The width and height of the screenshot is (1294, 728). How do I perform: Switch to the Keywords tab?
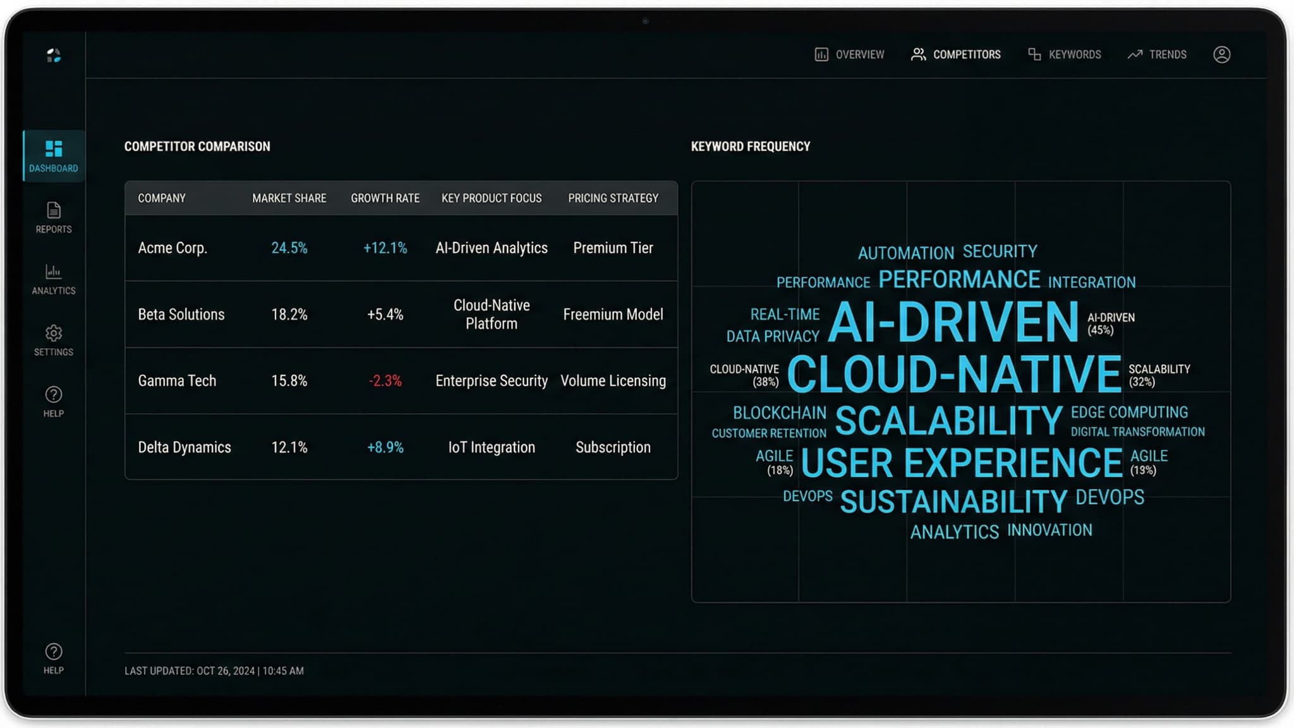pos(1075,54)
